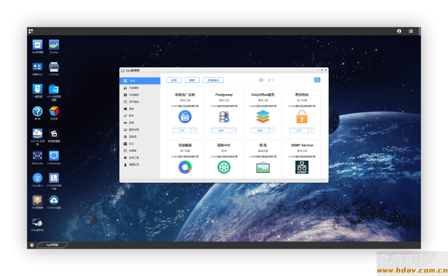Click the 刷新 (refresh) button

coord(192,80)
